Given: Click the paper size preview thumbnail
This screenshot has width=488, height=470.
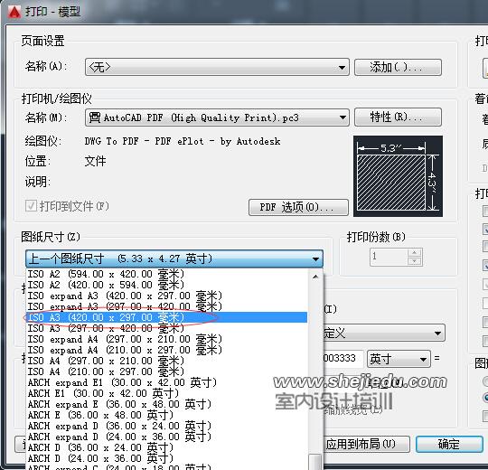Looking at the screenshot, I should [398, 176].
